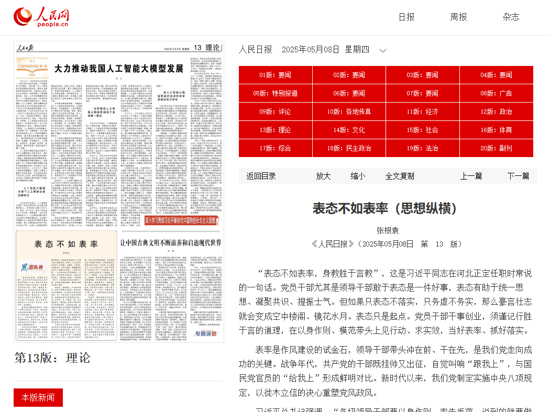This screenshot has width=550, height=412.
Task: Open 11版: 经济
Action: point(422,112)
